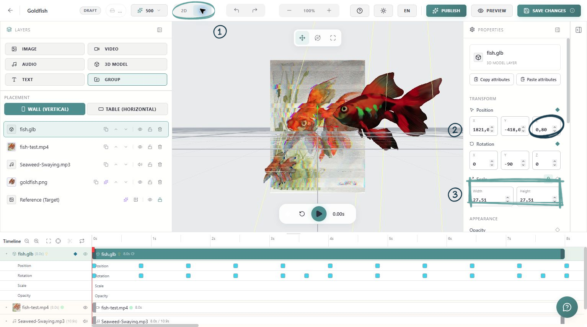Collapse the Layers panel
This screenshot has width=587, height=327.
[160, 30]
